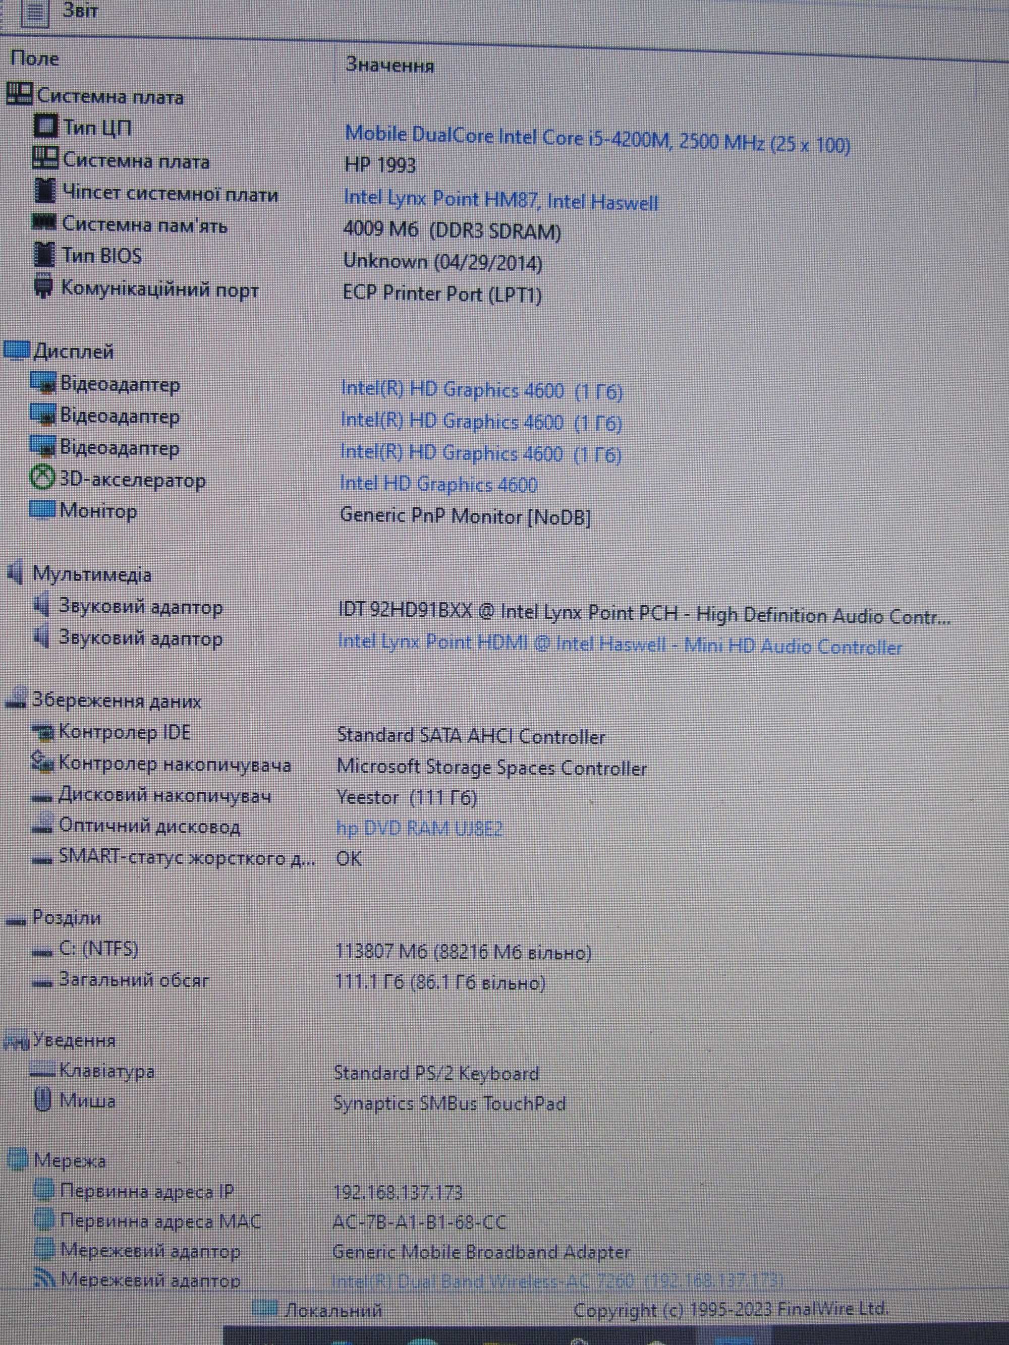Click the Розділи section icon
This screenshot has height=1345, width=1009.
pyautogui.click(x=17, y=920)
